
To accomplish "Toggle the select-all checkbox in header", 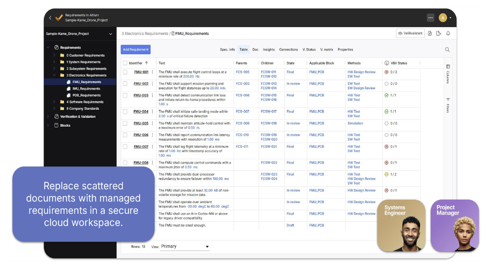I will point(125,63).
